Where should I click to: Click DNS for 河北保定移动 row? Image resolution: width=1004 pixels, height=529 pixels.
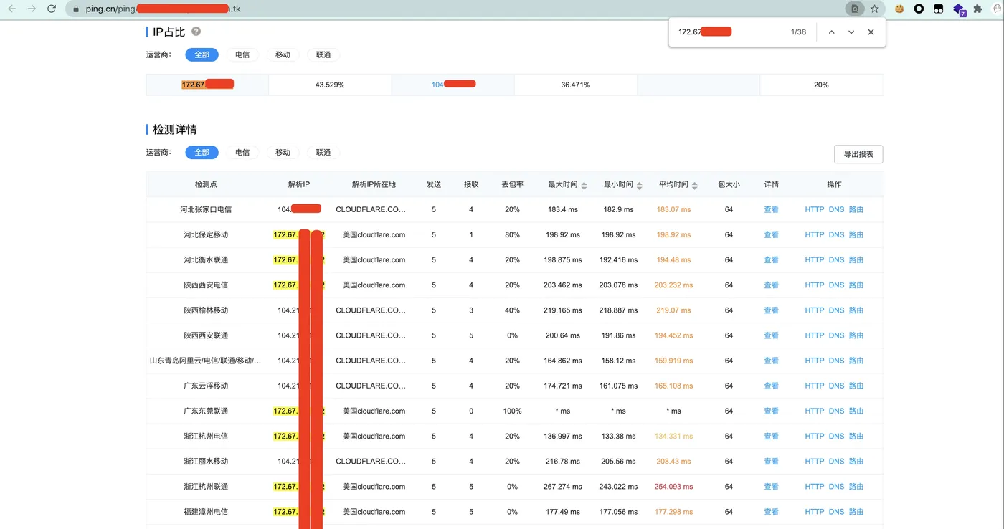click(836, 234)
